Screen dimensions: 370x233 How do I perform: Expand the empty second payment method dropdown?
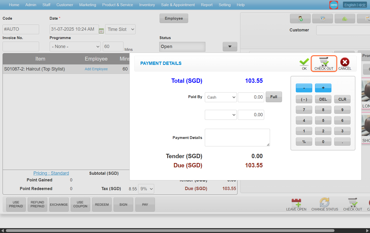tap(221, 115)
